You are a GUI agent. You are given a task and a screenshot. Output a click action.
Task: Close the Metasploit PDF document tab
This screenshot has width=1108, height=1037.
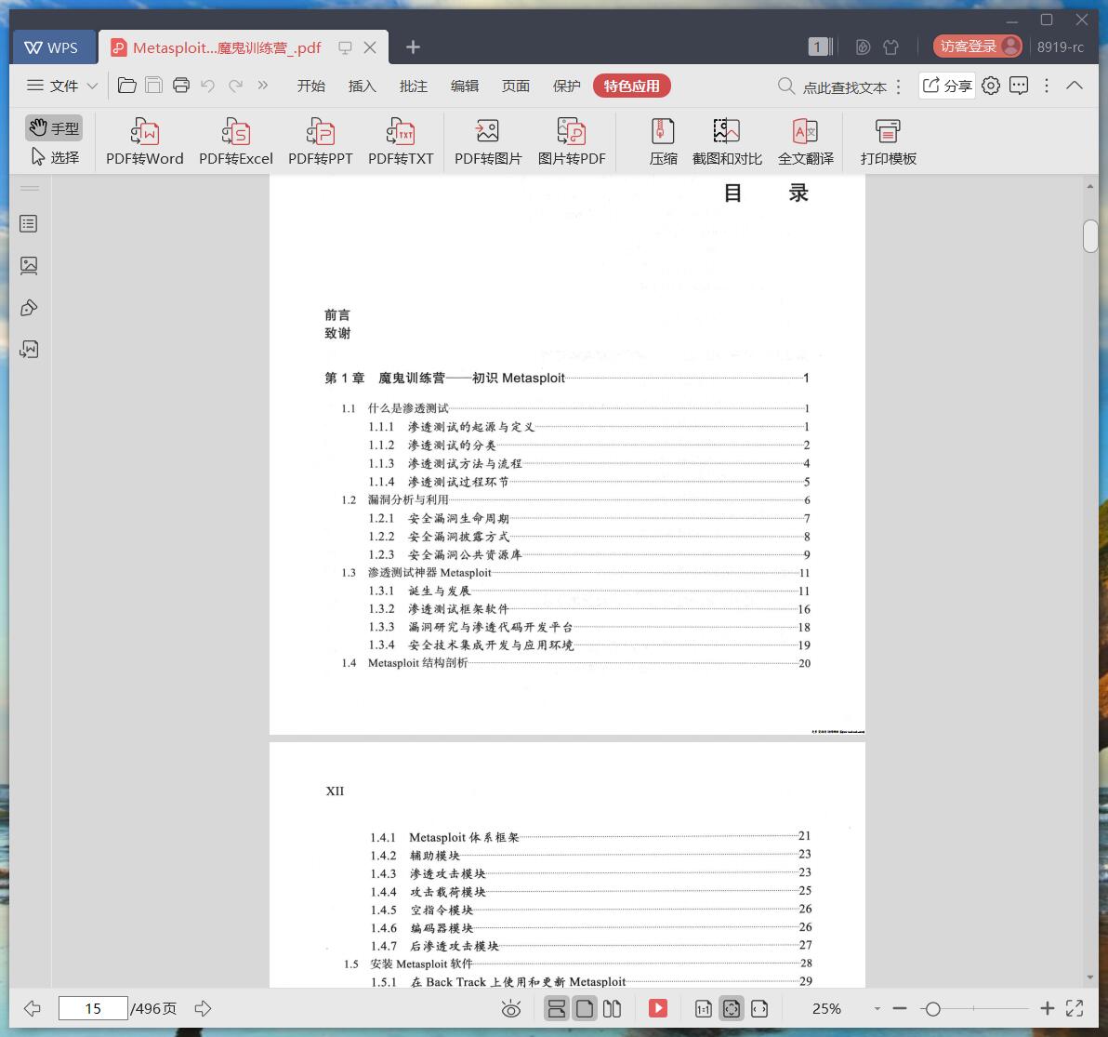pyautogui.click(x=370, y=47)
